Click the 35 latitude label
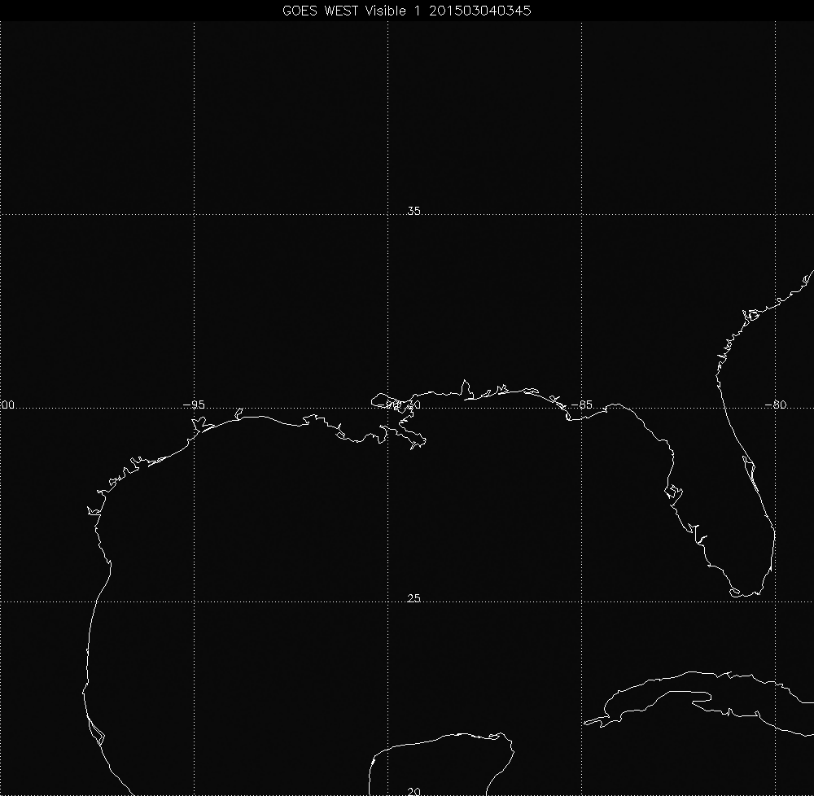 [414, 212]
